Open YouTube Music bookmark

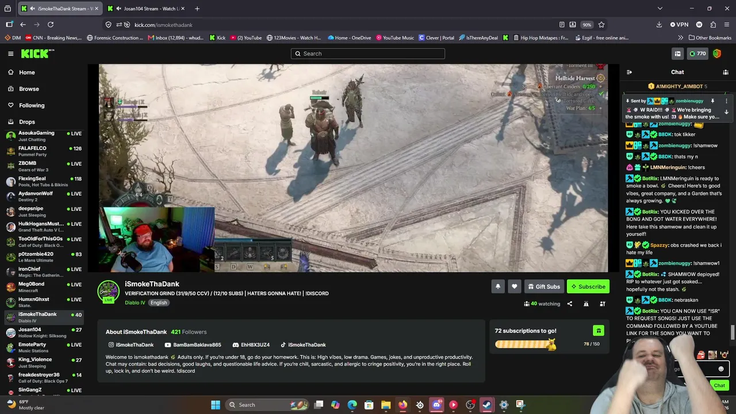[395, 38]
